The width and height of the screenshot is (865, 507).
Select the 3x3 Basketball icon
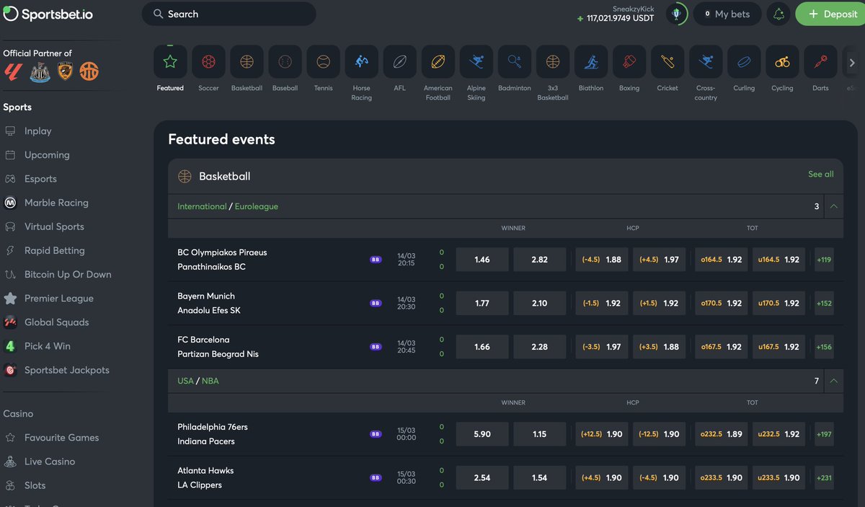pos(553,62)
